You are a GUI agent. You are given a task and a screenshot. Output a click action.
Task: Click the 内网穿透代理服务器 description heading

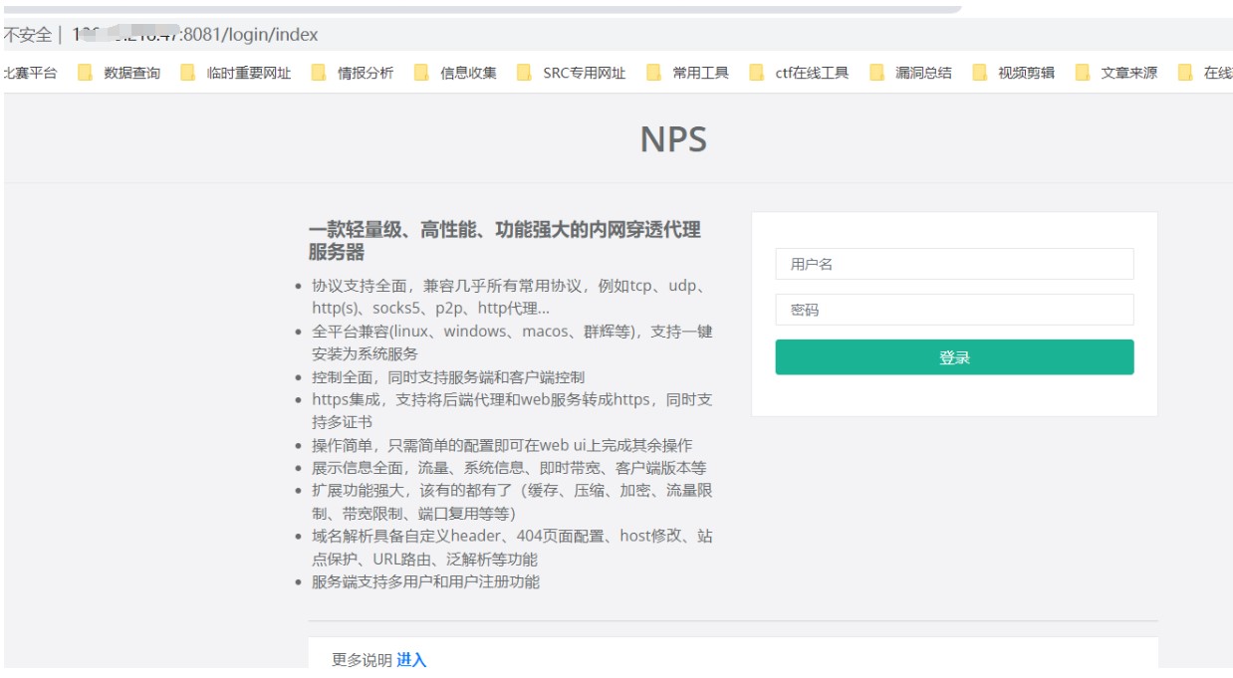[x=504, y=241]
